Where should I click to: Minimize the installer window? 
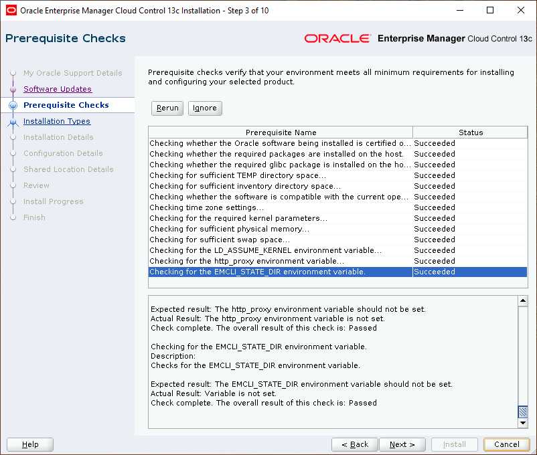click(x=460, y=10)
